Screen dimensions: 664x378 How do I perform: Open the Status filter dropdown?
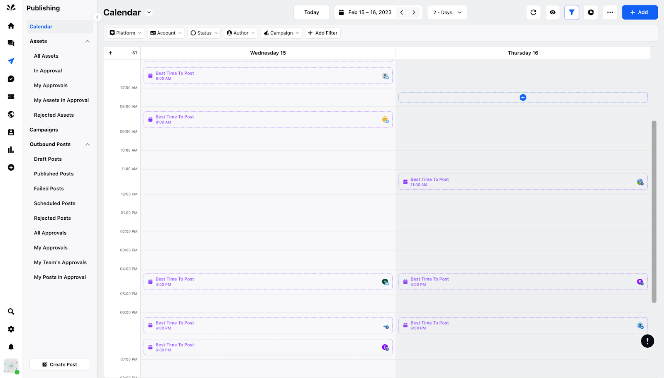pos(204,33)
